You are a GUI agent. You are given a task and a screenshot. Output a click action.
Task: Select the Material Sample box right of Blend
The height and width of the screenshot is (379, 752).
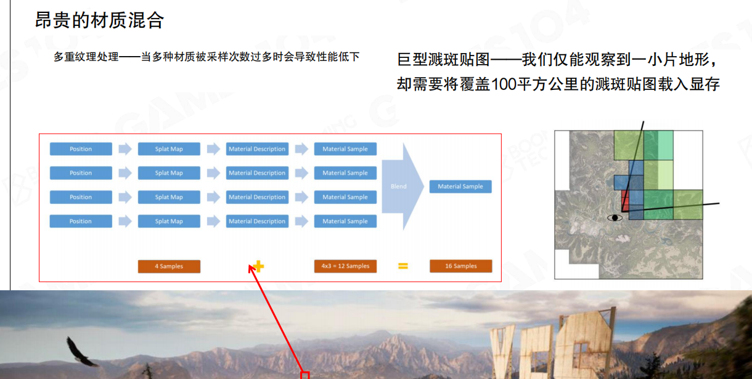coord(460,187)
